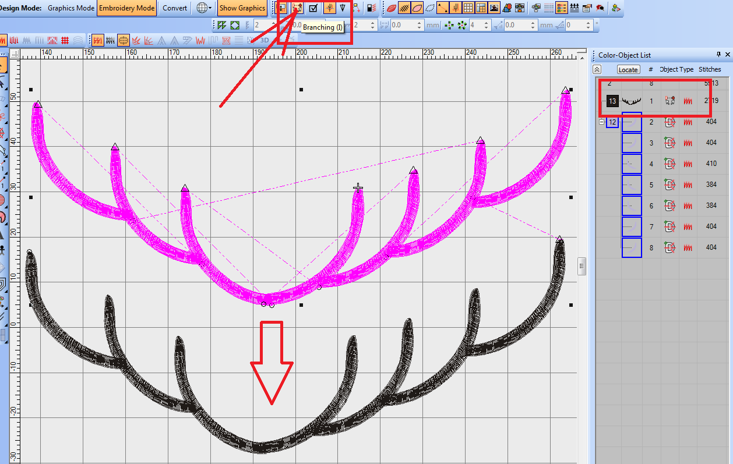
Task: Click the thumbnail of object 5
Action: point(632,185)
